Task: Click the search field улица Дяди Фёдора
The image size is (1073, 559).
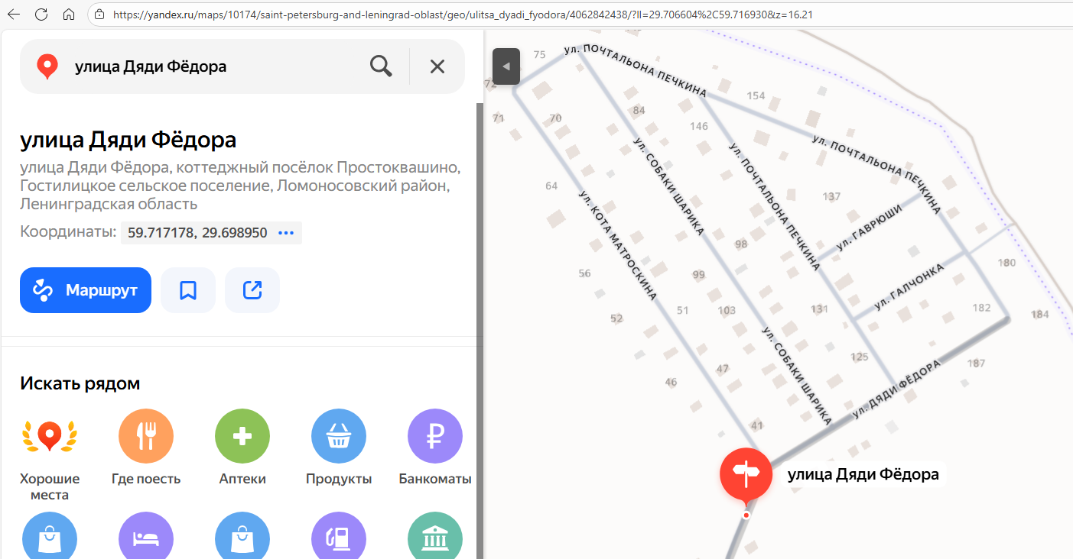Action: coord(214,66)
